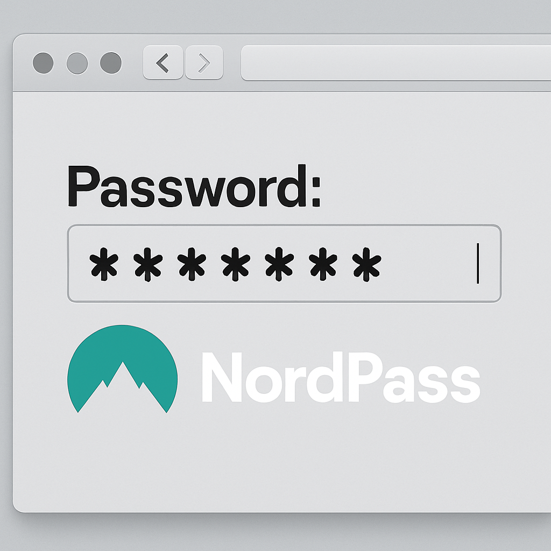
Task: Focus the empty browser address bar
Action: [x=395, y=62]
